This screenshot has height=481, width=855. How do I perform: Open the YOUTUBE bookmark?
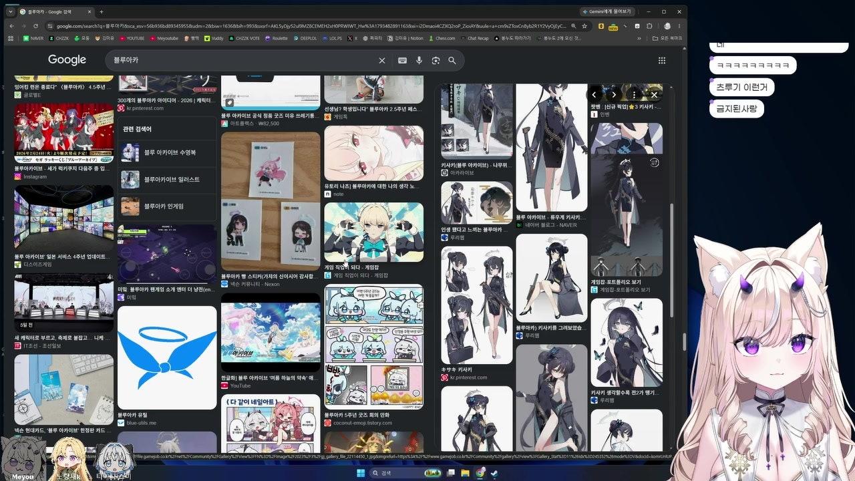click(132, 38)
